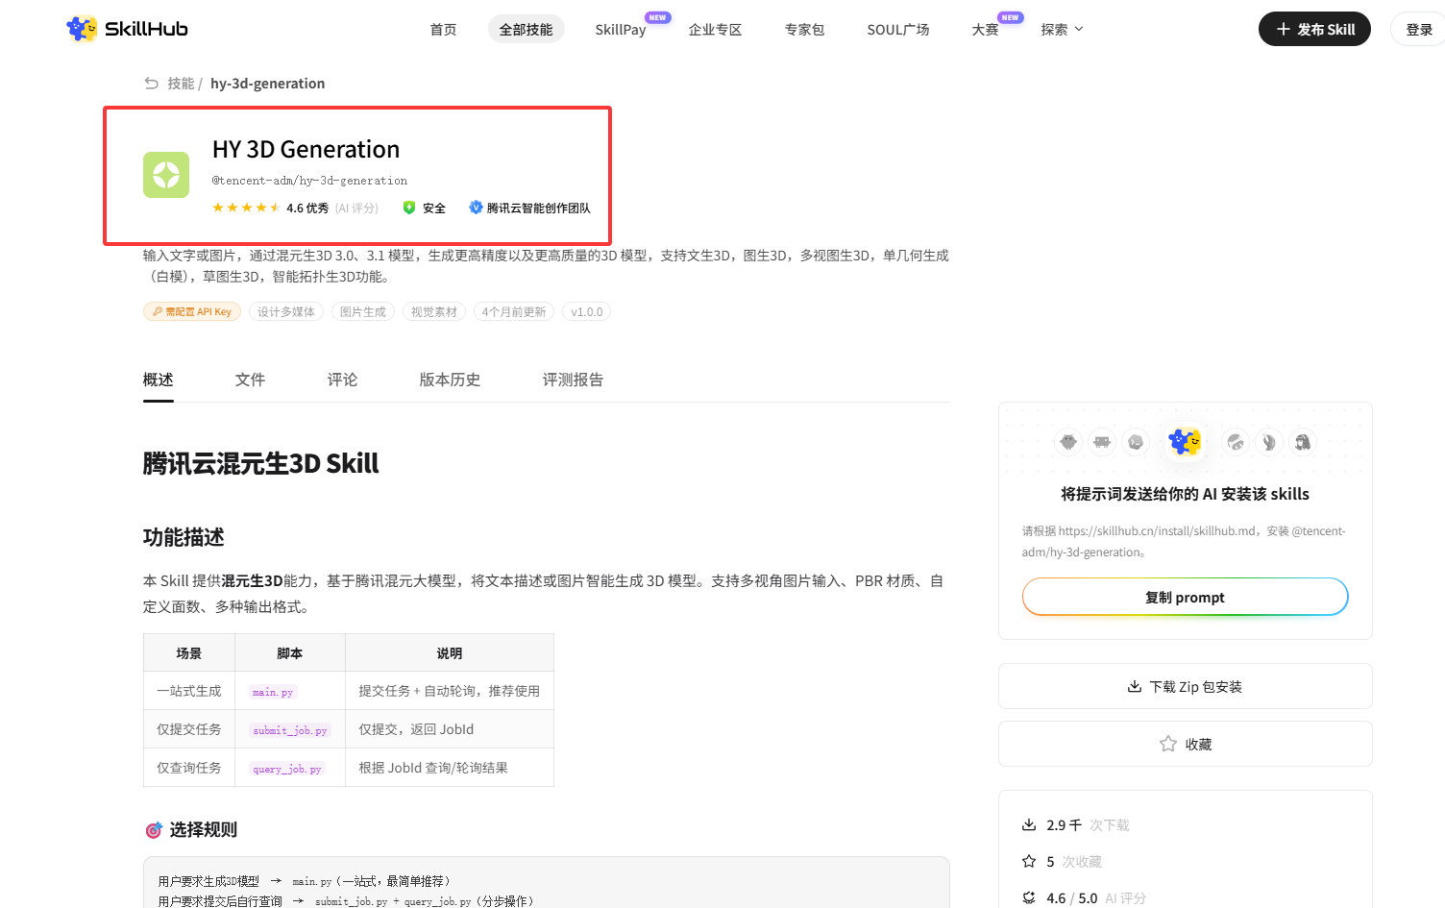The image size is (1445, 908).
Task: Switch to the 概述 tab
Action: point(159,380)
